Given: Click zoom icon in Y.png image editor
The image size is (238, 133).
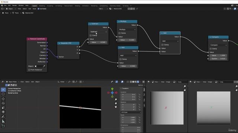Looking at the screenshot, I should click(237, 86).
